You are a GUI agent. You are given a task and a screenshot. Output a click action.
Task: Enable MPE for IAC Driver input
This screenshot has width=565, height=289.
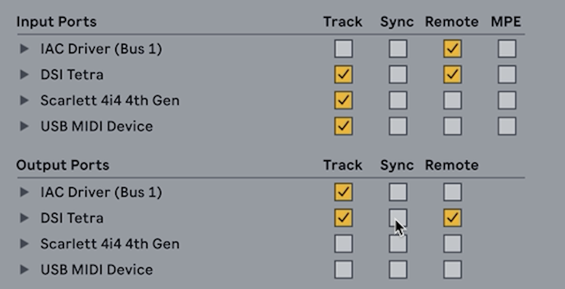coord(507,49)
